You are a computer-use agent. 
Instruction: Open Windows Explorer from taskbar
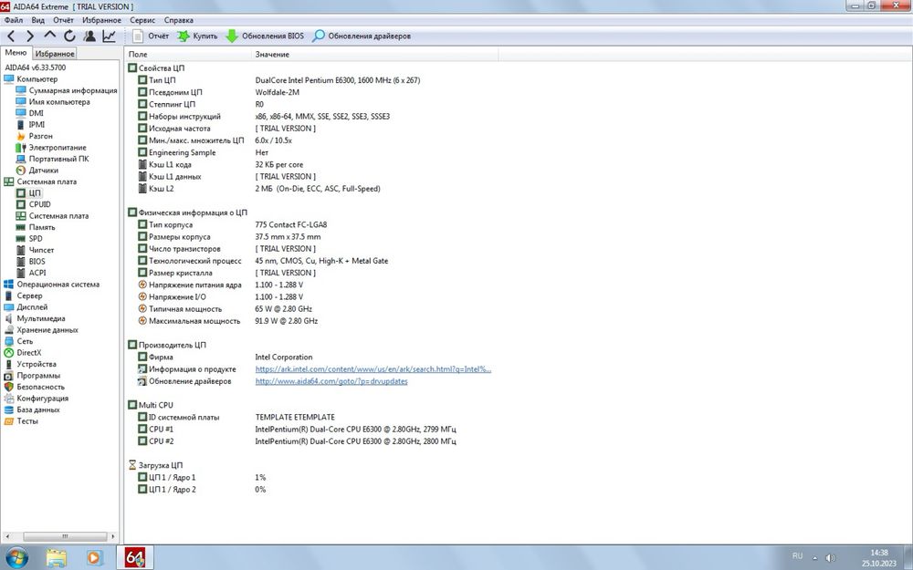click(57, 557)
